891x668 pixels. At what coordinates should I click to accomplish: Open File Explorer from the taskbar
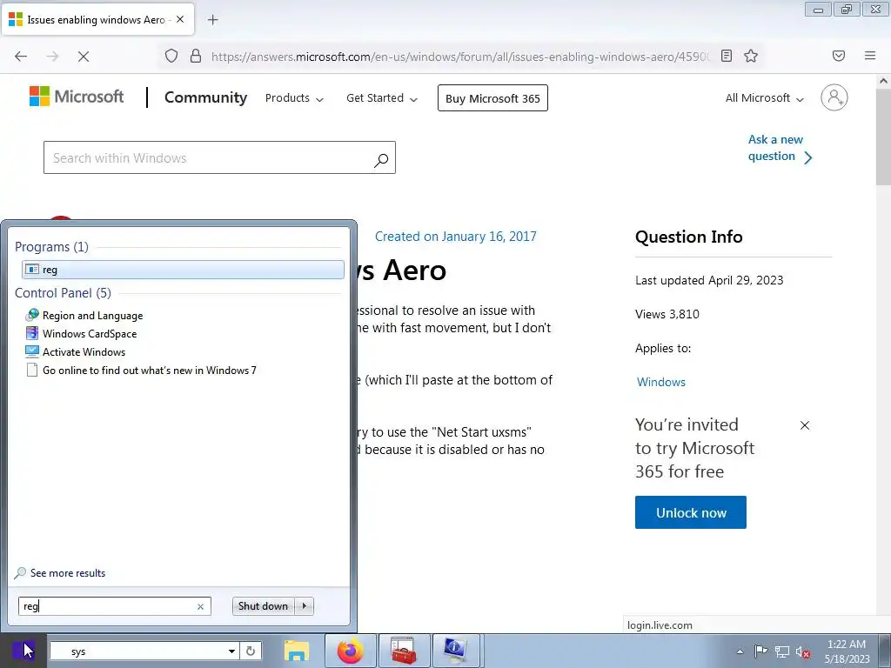297,651
